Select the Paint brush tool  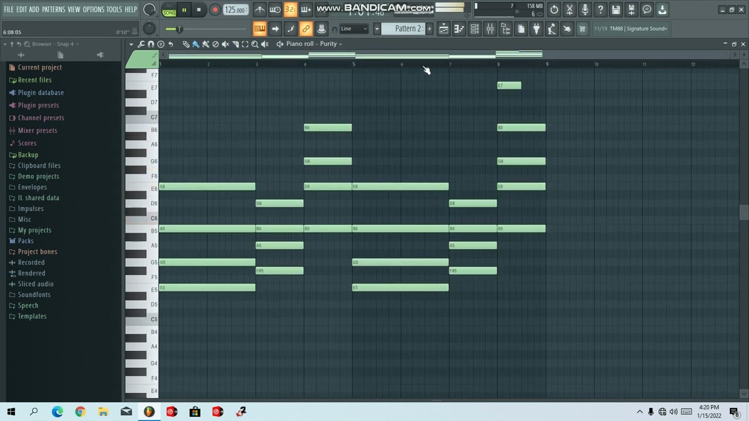(195, 44)
